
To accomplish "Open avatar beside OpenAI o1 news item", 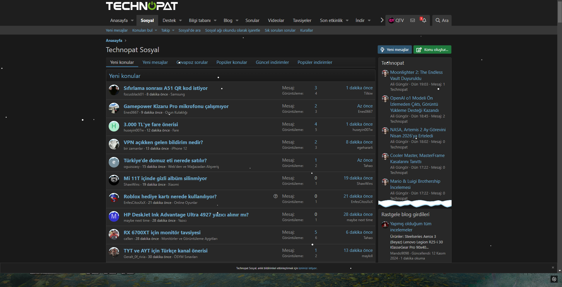I will 385,99.
